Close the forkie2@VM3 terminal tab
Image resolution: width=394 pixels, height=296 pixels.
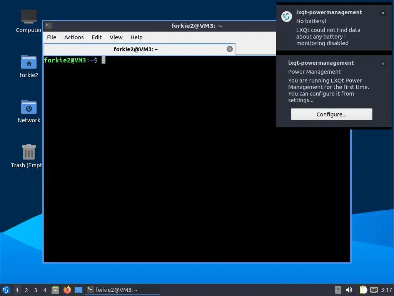230,49
